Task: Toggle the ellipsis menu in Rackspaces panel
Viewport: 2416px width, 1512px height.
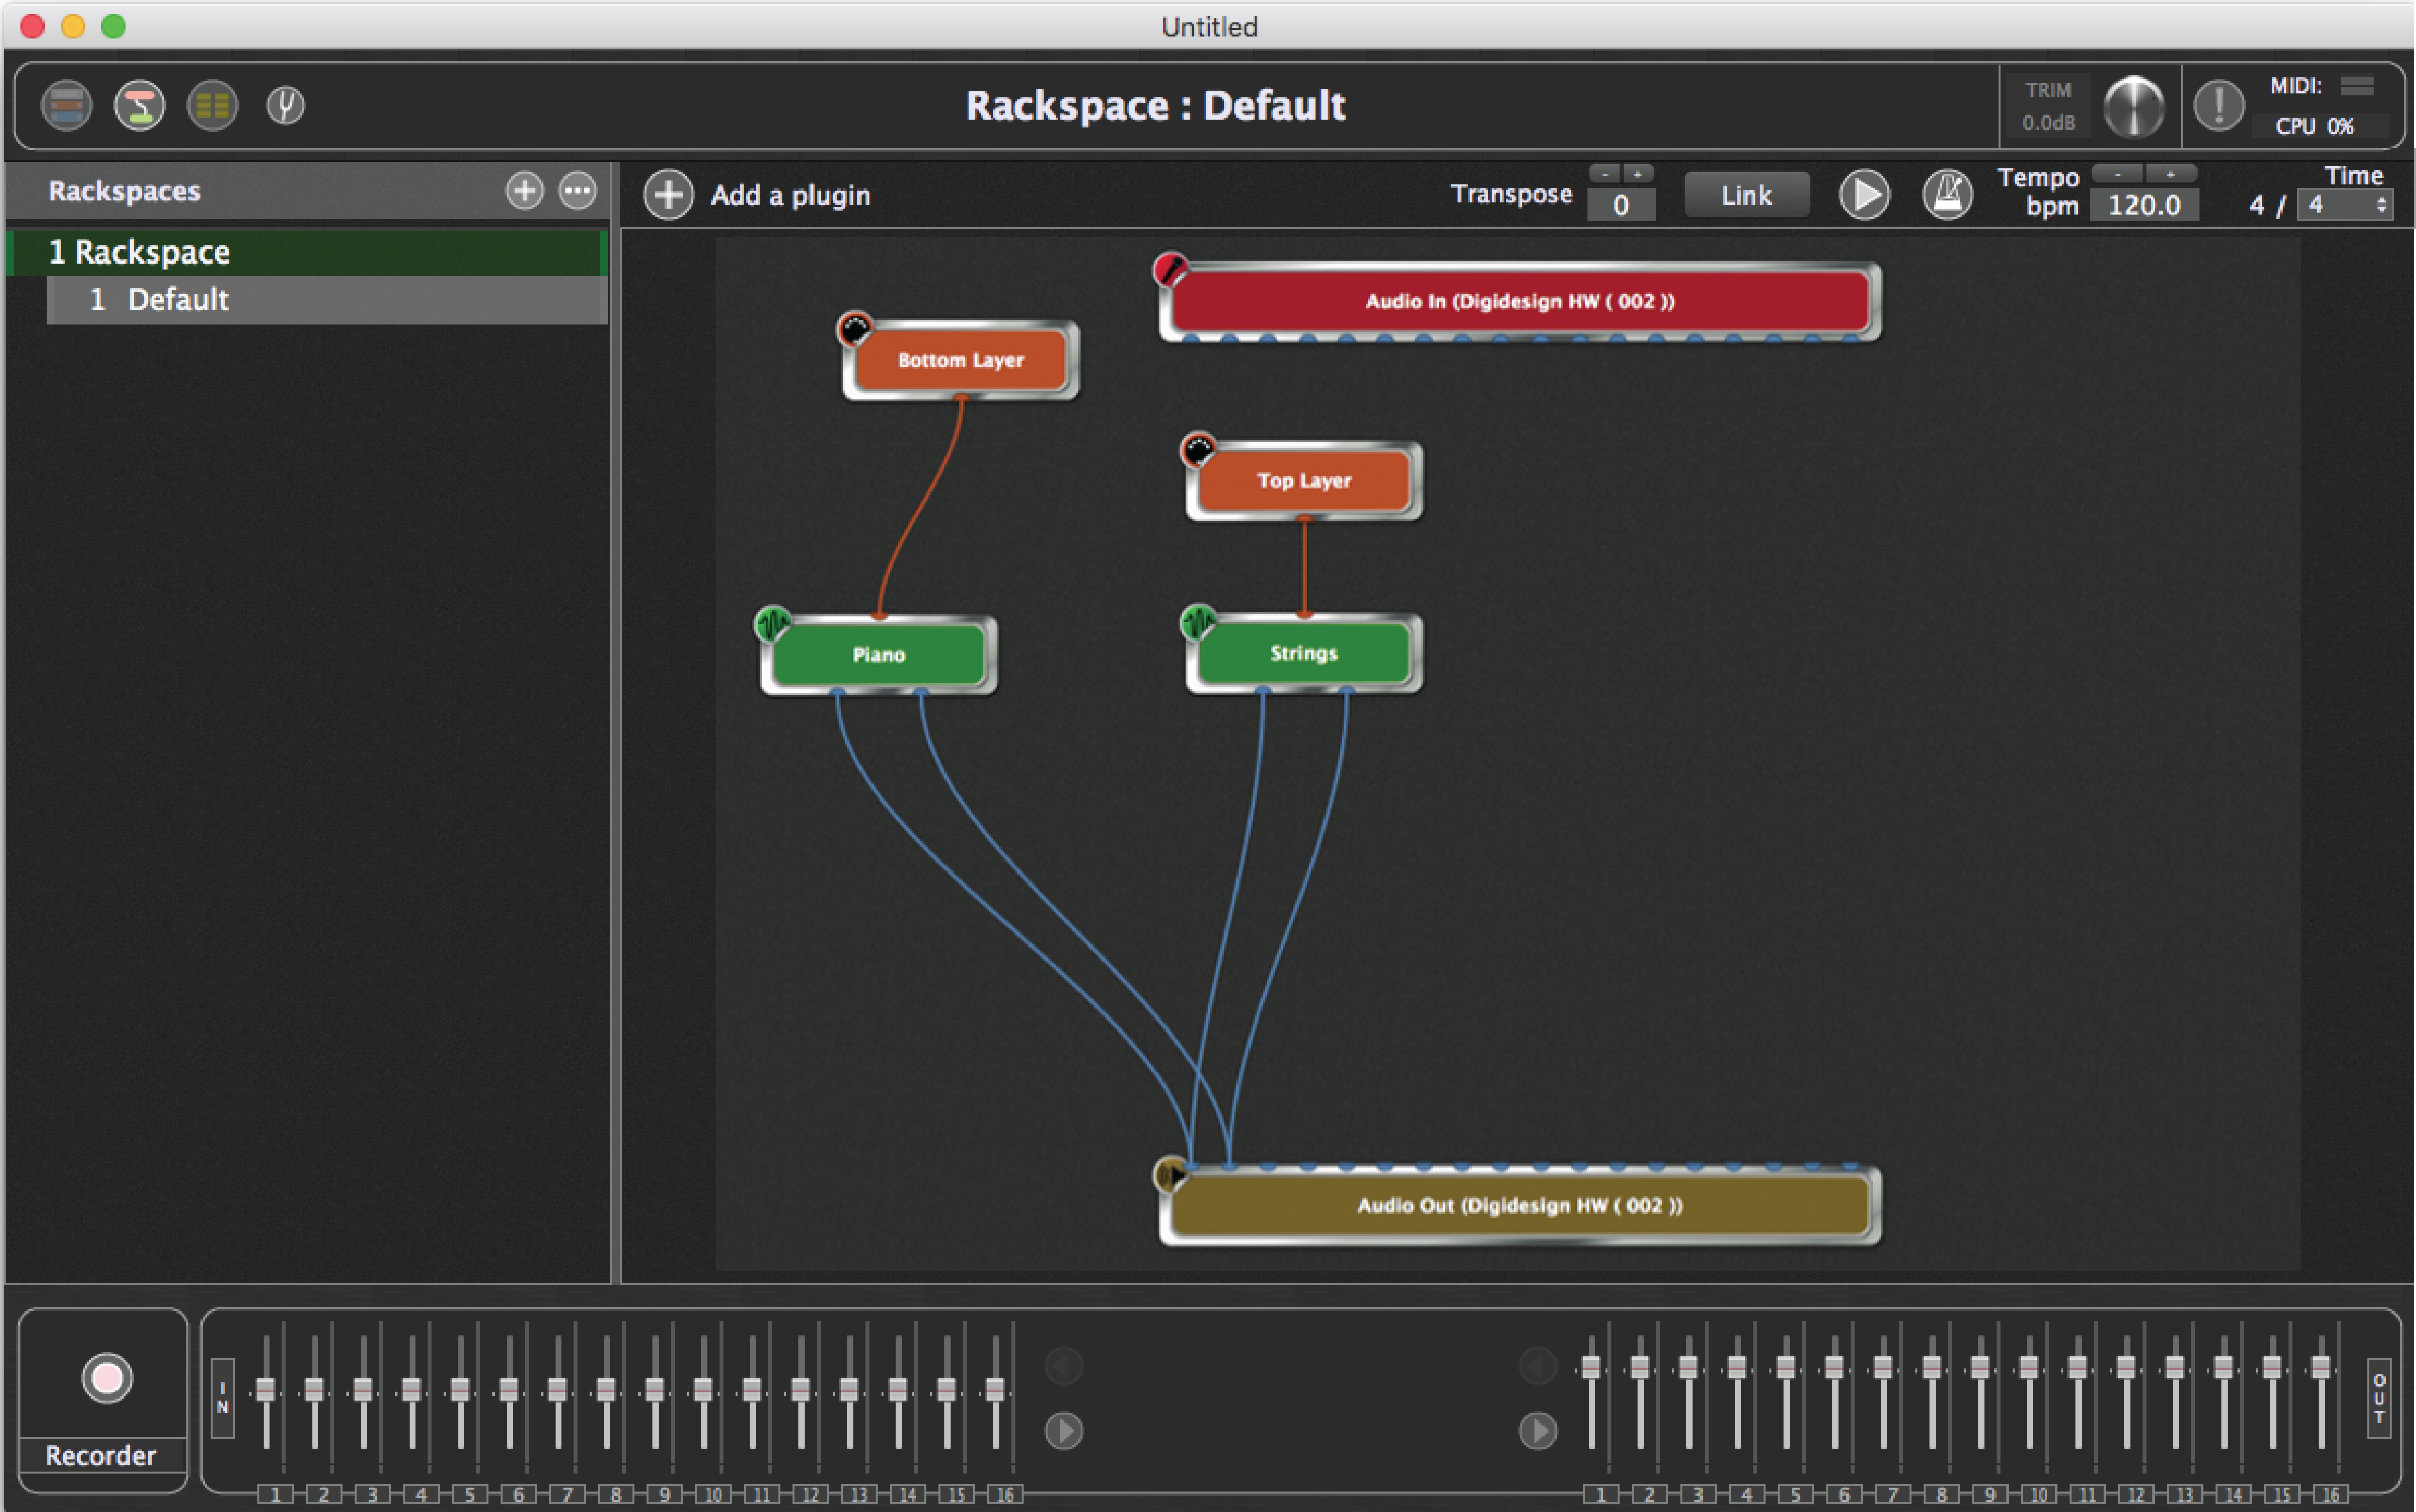Action: coord(577,192)
